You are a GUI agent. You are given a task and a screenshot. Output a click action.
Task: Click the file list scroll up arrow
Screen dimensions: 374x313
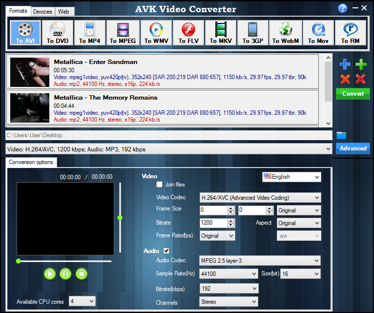click(329, 58)
